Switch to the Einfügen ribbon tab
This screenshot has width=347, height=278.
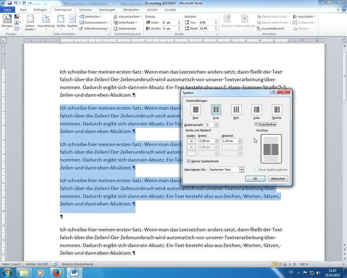pos(40,9)
